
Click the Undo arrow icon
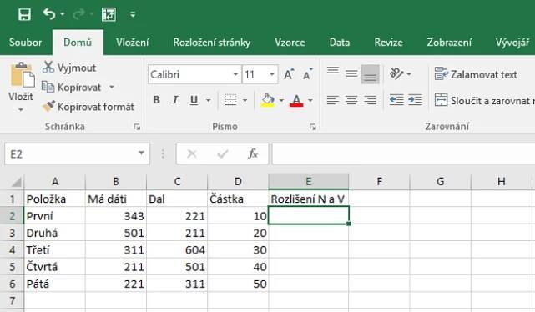pos(49,14)
